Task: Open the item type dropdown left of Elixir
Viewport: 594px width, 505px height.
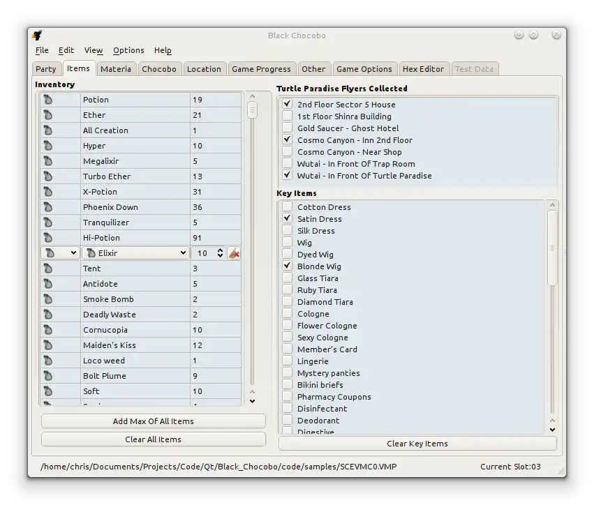Action: (60, 253)
